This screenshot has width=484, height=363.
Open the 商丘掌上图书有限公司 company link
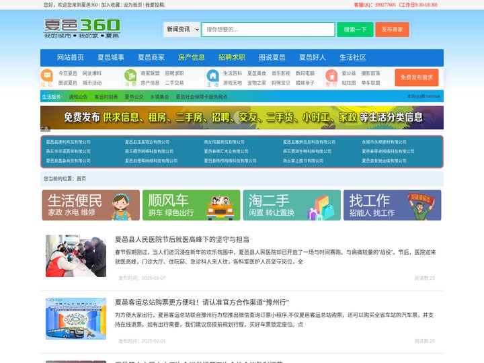[x=303, y=161]
